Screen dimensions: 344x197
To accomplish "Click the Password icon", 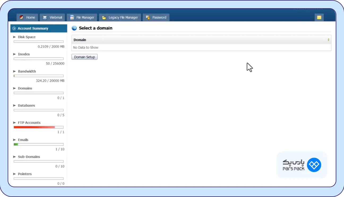I will pyautogui.click(x=148, y=18).
